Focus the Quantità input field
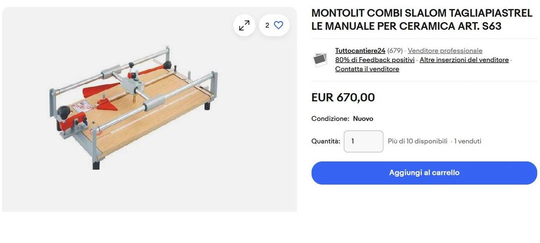Viewport: 540px width, 243px height. pyautogui.click(x=363, y=141)
